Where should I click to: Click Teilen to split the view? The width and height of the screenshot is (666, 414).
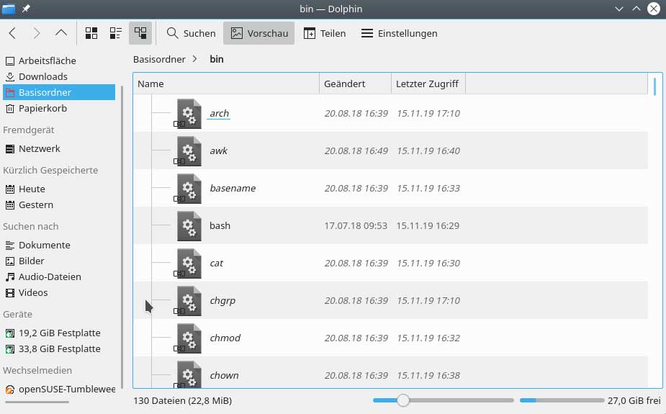coord(325,33)
